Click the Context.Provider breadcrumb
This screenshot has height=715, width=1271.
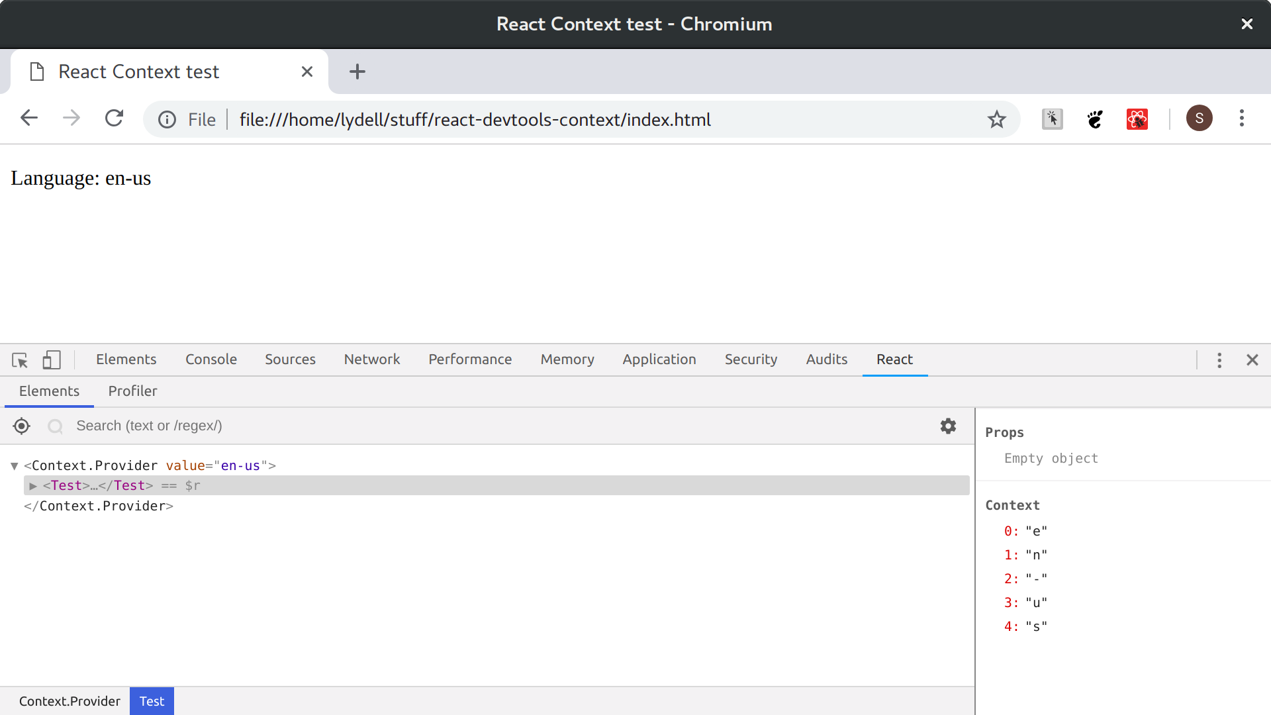point(70,700)
